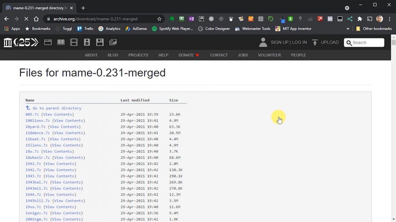Open the Texts book icon

[x=61, y=42]
